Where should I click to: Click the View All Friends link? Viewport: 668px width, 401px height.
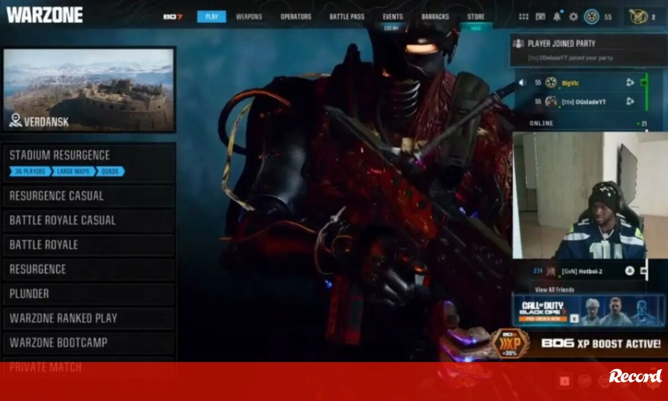[554, 290]
